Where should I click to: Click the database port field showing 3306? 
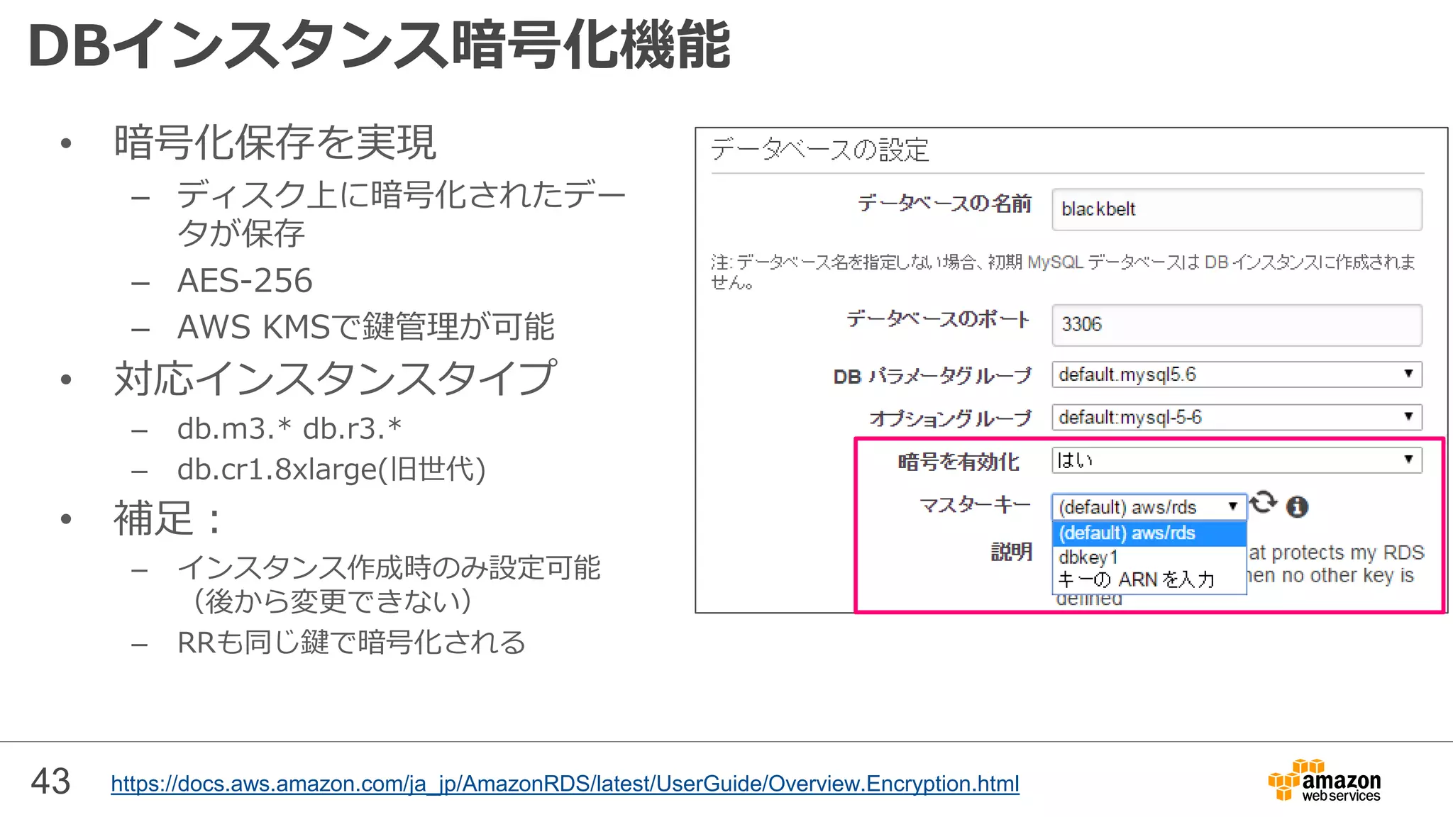click(1237, 325)
